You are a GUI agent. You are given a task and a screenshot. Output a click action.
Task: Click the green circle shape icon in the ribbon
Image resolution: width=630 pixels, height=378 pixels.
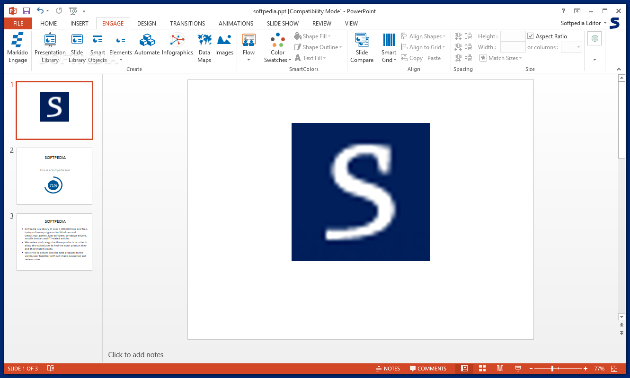coord(595,38)
